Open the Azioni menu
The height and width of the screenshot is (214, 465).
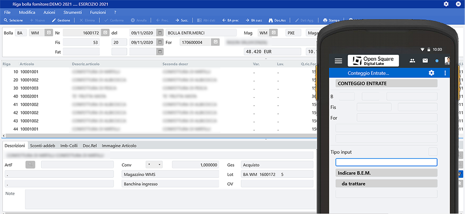pyautogui.click(x=49, y=12)
